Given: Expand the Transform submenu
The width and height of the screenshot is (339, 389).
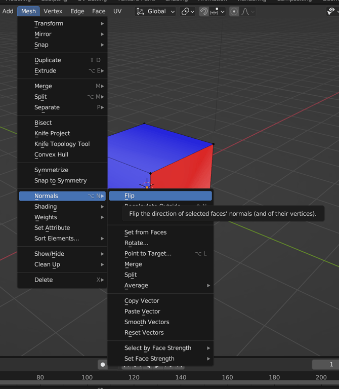Looking at the screenshot, I should [62, 24].
